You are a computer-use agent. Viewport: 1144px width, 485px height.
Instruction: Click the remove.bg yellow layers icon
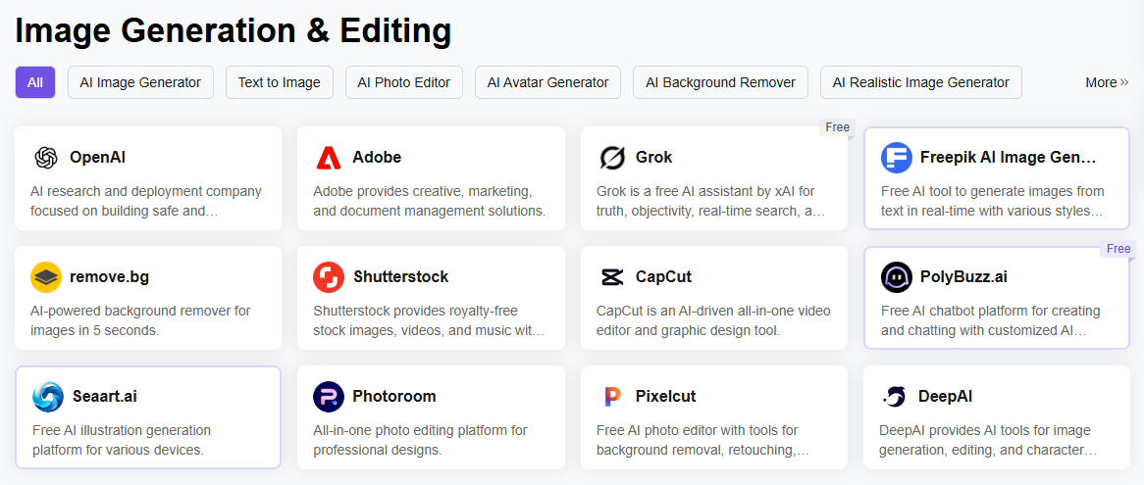pyautogui.click(x=46, y=276)
